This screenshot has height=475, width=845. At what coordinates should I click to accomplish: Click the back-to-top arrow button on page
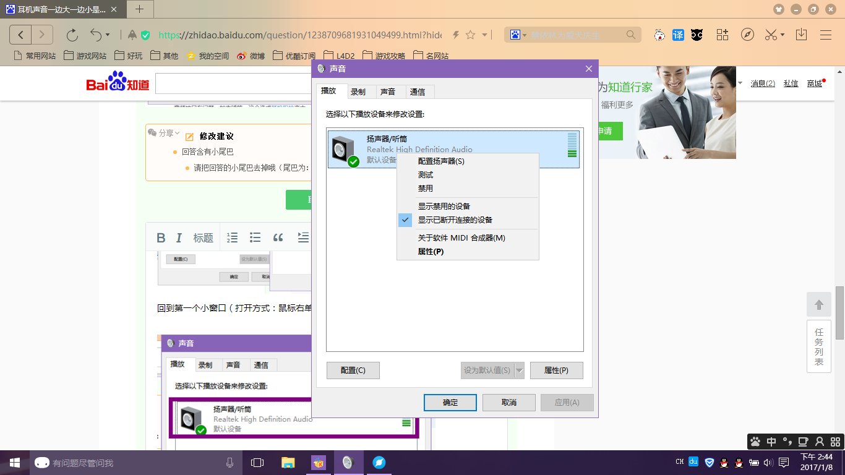pyautogui.click(x=819, y=304)
